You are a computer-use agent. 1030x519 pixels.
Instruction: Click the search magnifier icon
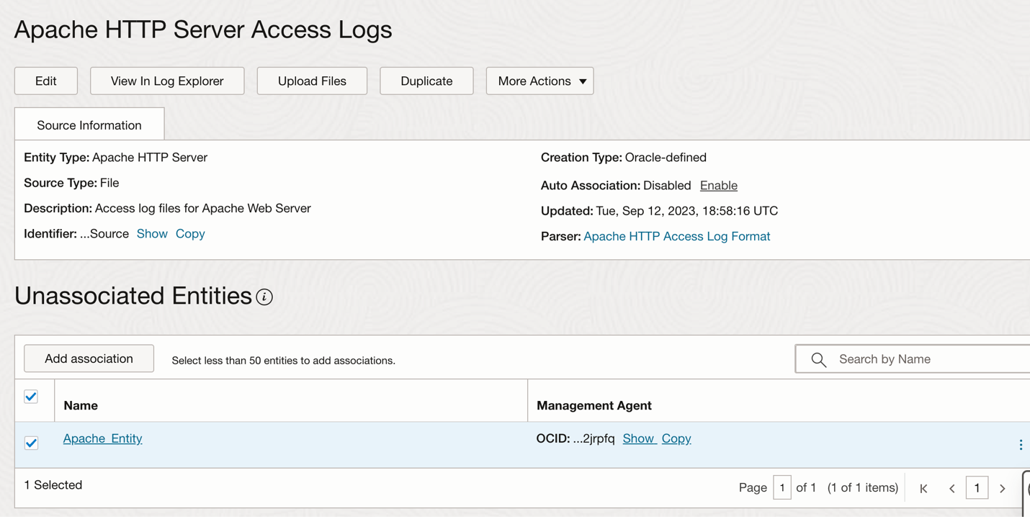tap(819, 358)
